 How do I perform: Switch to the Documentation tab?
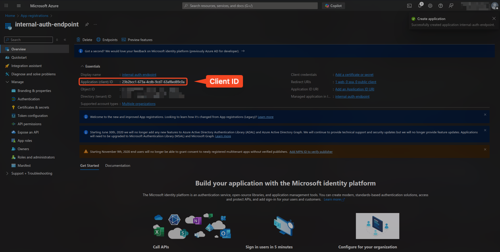[x=117, y=165]
